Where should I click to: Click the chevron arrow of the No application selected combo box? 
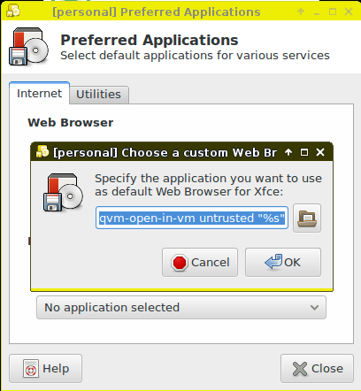[x=314, y=308]
